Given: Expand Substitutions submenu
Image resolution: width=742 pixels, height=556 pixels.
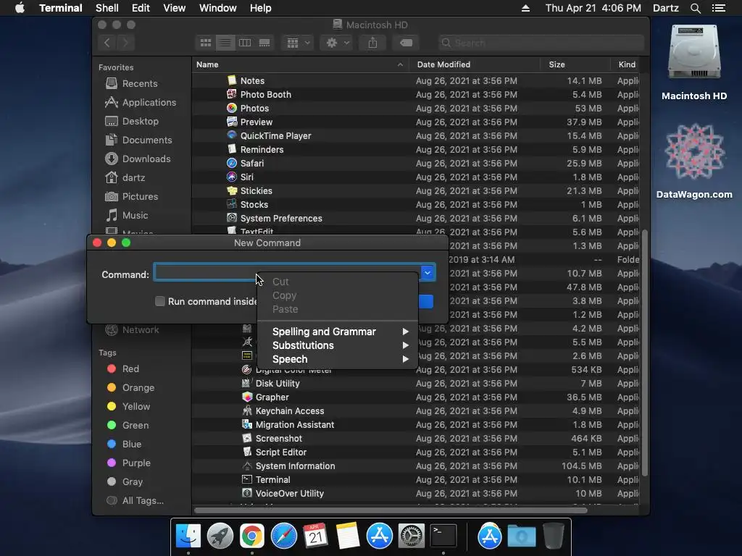Looking at the screenshot, I should point(338,345).
